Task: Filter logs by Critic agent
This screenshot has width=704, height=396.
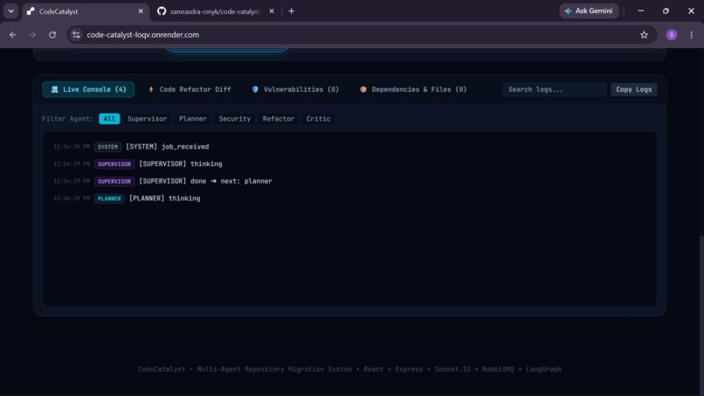Action: coord(318,119)
